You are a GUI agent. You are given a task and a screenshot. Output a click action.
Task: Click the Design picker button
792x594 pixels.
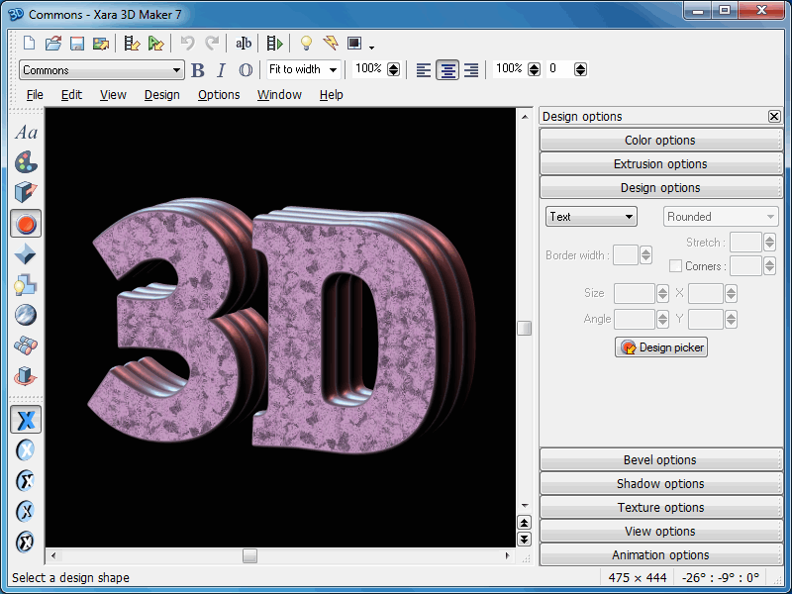point(660,346)
